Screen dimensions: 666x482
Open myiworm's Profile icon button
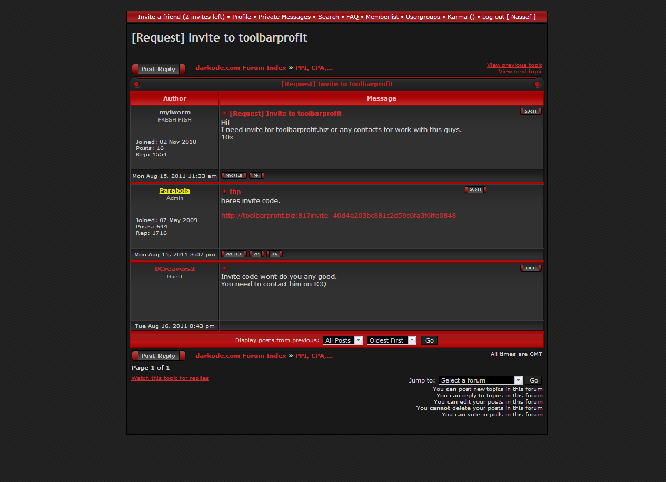point(234,176)
